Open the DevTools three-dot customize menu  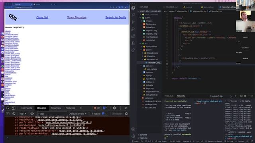(120, 108)
